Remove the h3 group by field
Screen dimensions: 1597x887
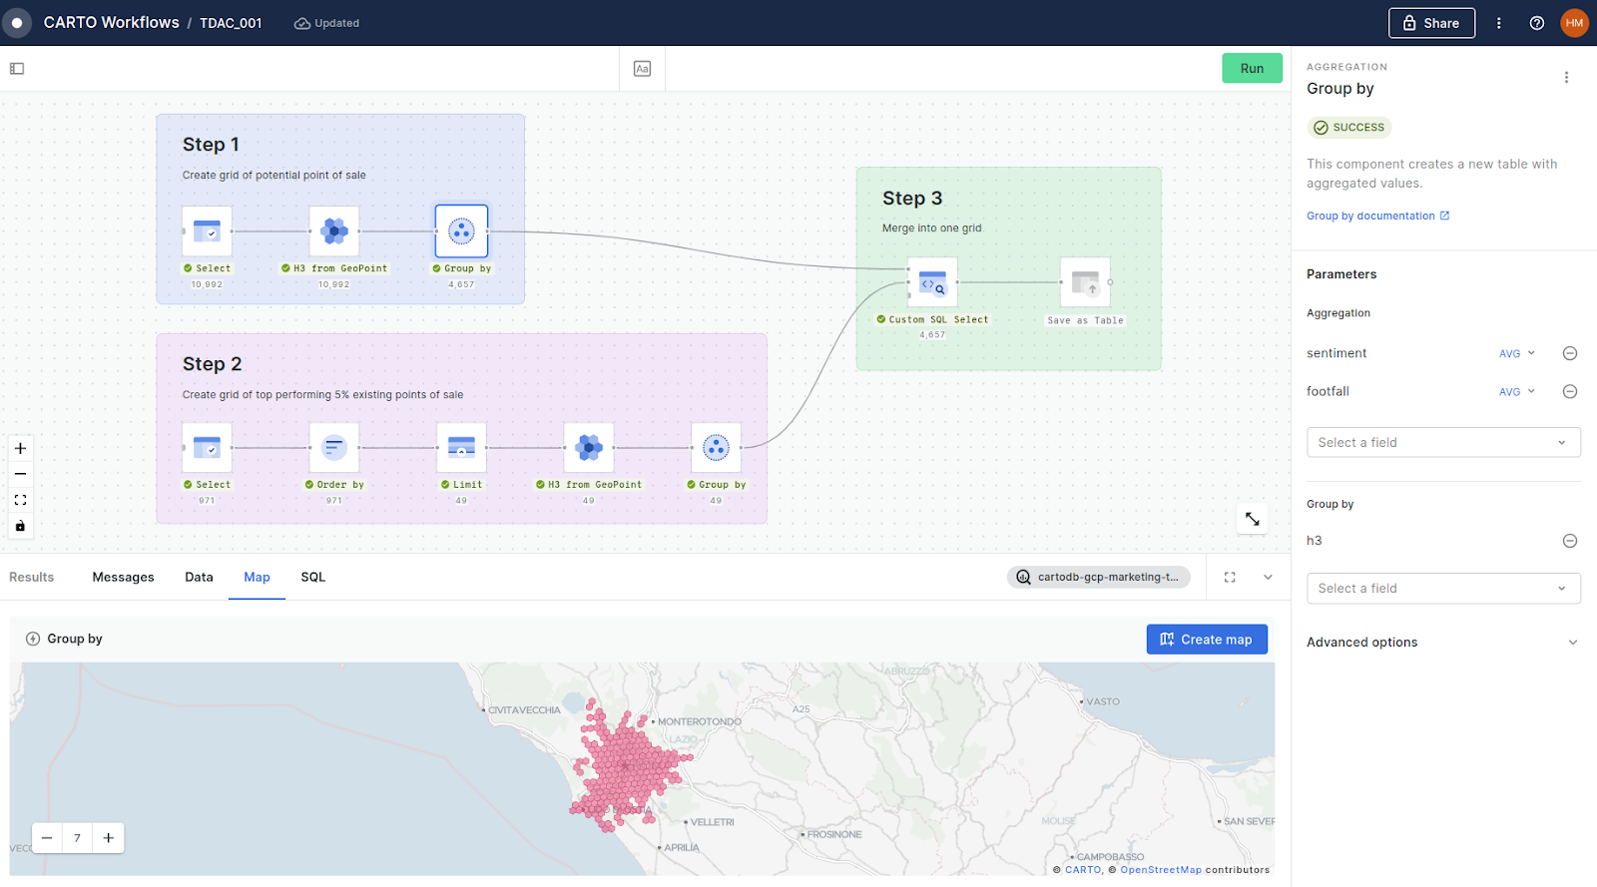pyautogui.click(x=1569, y=541)
